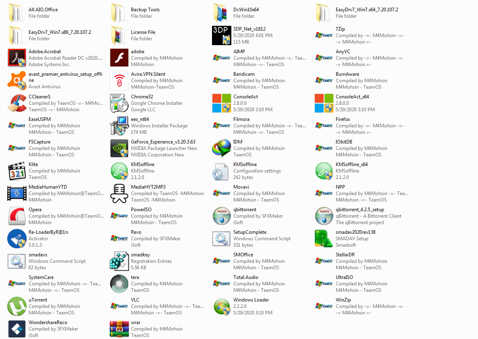Select the file named 7Zip
Viewport: 478px width, 339px height.
coord(340,29)
